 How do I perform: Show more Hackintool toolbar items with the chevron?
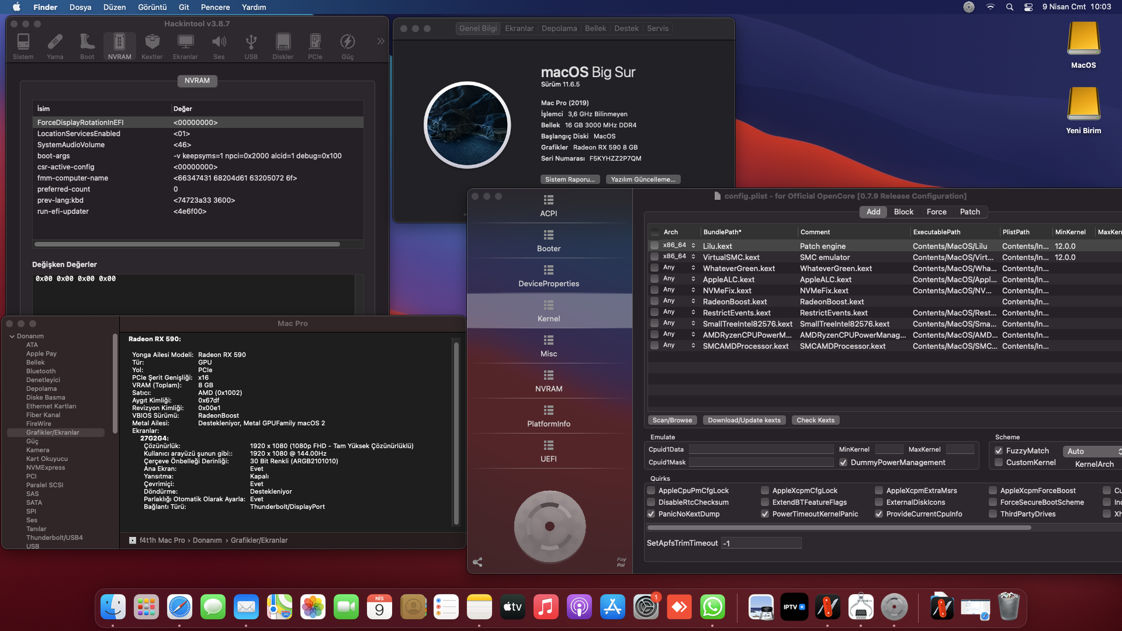click(x=380, y=41)
